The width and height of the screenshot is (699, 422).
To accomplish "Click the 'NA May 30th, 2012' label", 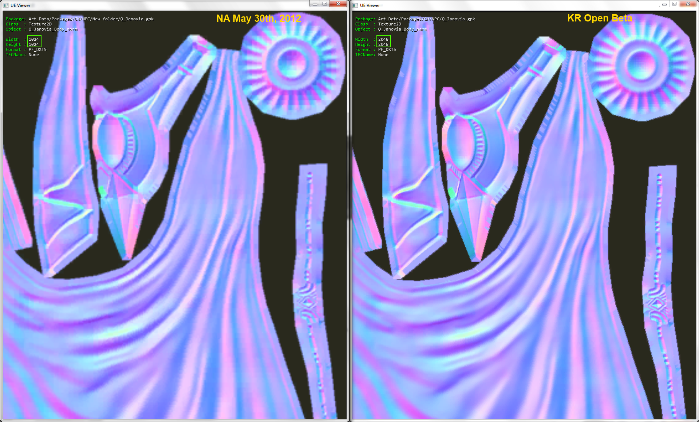I will [x=258, y=18].
